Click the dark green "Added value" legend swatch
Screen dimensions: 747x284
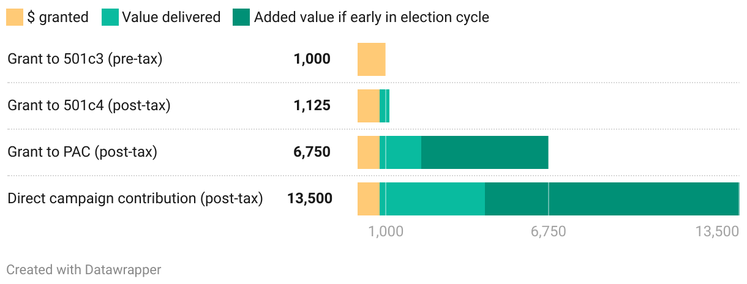pos(241,17)
